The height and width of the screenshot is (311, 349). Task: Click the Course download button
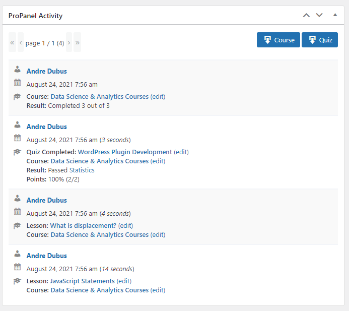click(278, 40)
